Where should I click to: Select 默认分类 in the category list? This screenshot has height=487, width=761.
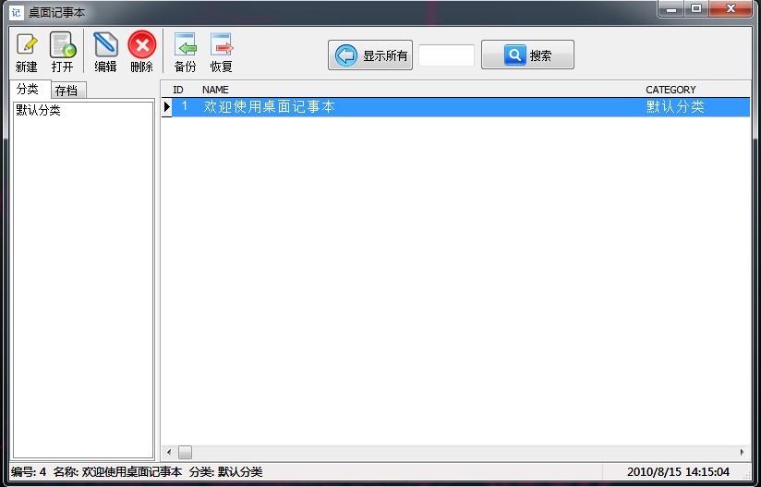39,111
